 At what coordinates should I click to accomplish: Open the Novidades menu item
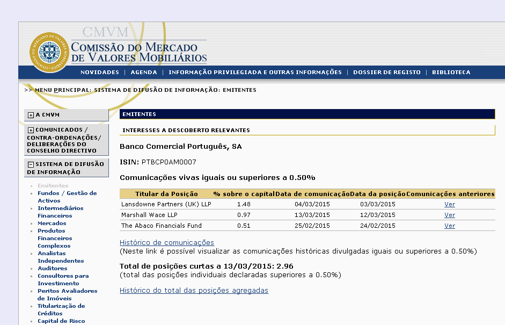tap(100, 72)
